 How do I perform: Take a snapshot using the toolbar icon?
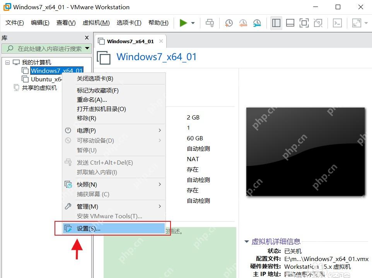click(x=229, y=23)
